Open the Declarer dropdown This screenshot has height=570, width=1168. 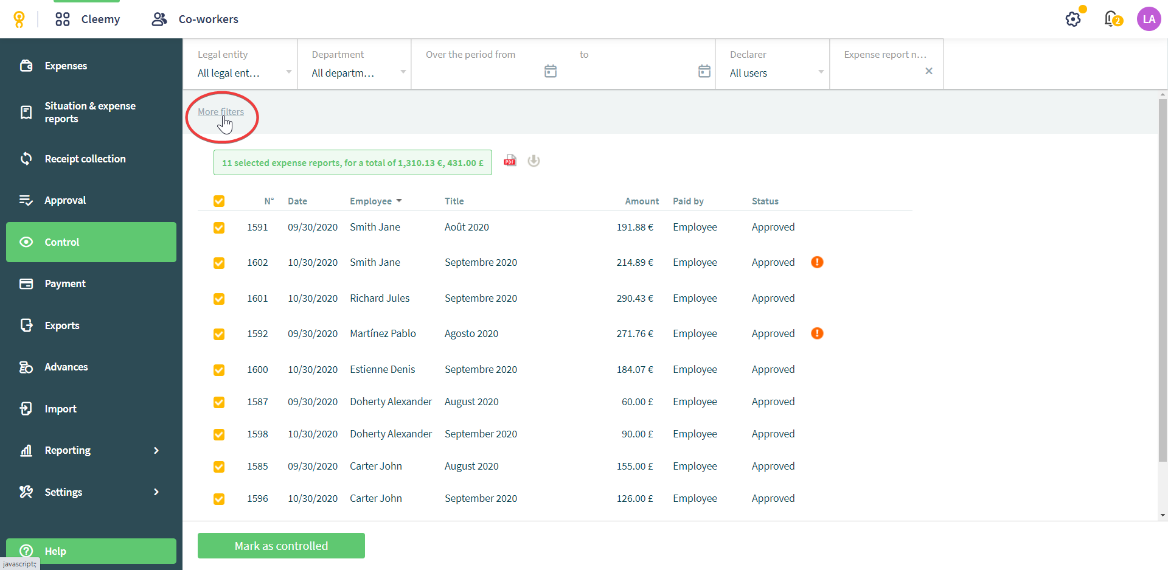(773, 64)
